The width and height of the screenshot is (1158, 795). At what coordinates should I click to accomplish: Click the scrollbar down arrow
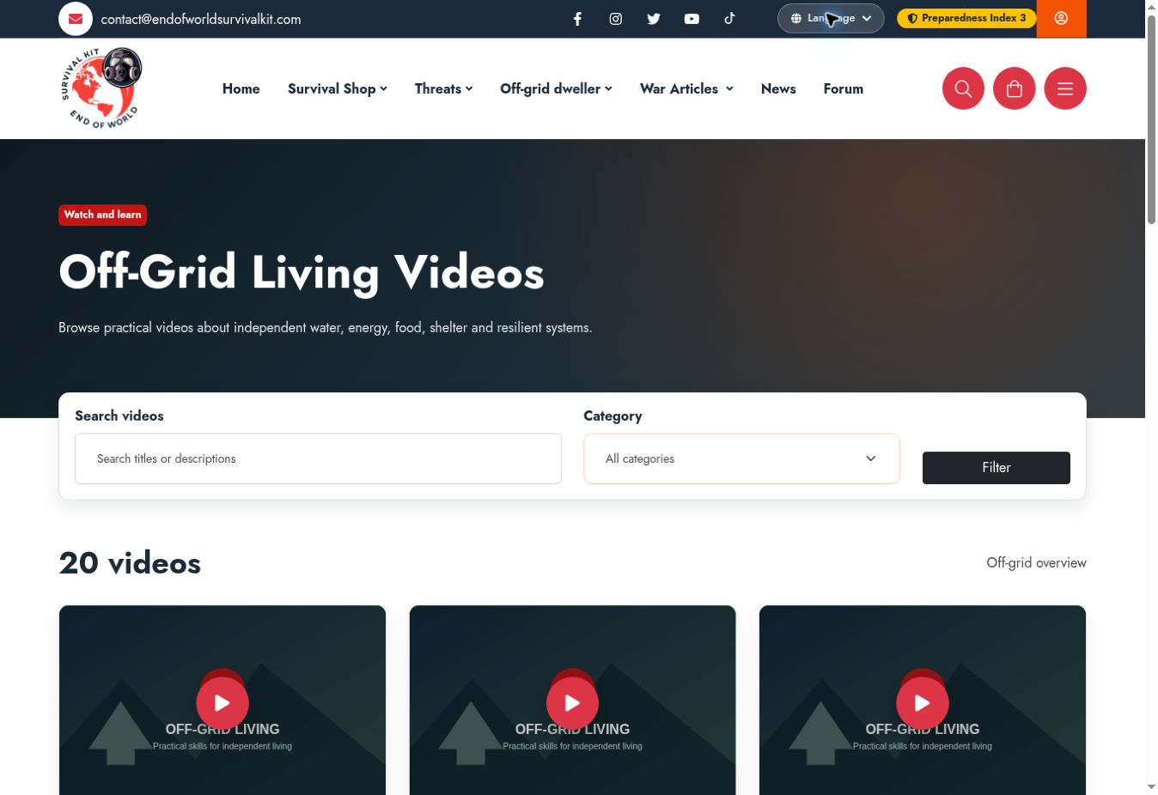pyautogui.click(x=1151, y=787)
